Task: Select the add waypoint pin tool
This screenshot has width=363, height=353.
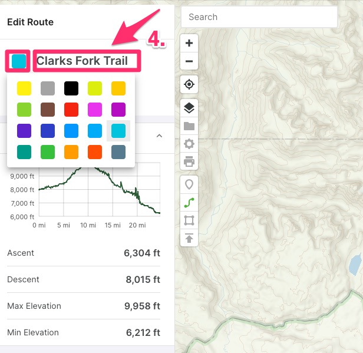Action: tap(189, 184)
